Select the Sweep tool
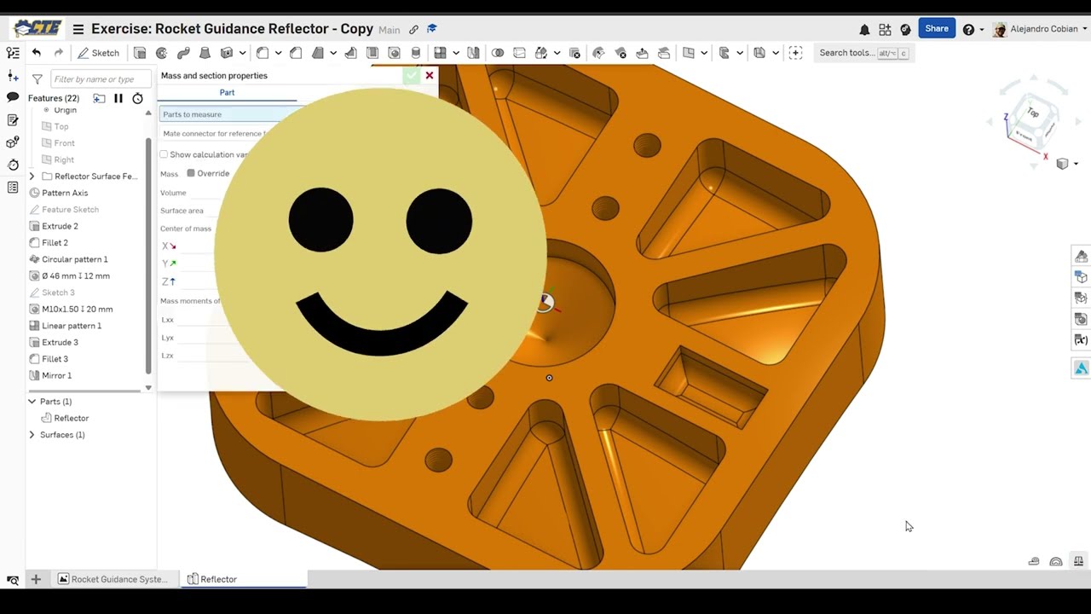The image size is (1091, 614). coord(183,53)
